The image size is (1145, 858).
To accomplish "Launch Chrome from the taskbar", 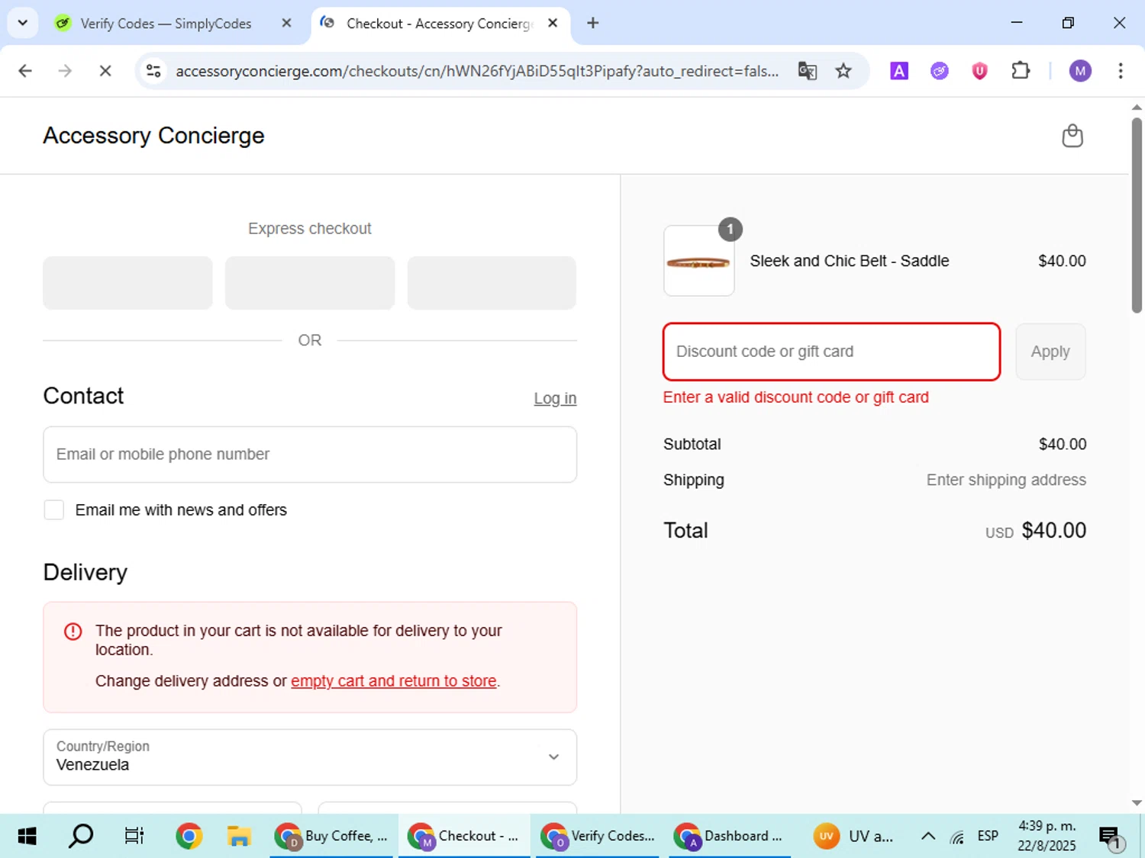I will click(189, 837).
